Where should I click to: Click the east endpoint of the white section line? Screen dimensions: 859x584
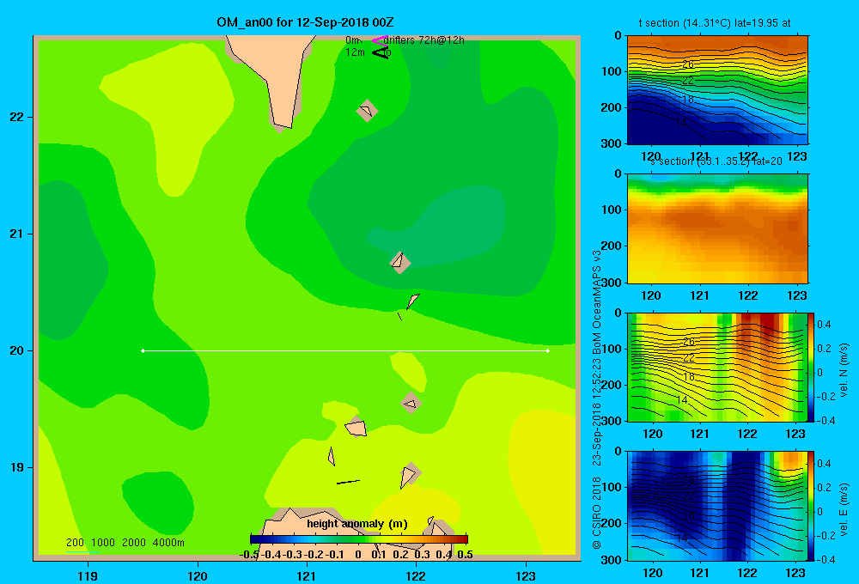(548, 350)
